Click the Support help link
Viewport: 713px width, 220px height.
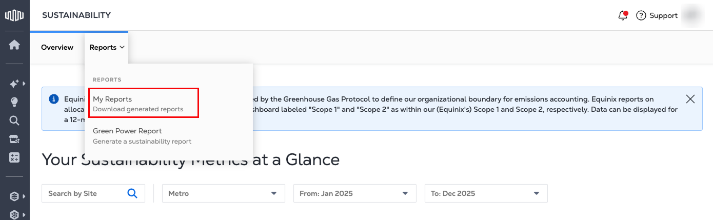tap(657, 15)
